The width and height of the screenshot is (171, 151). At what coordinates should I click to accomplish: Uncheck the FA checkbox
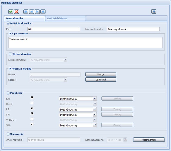coord(32,97)
